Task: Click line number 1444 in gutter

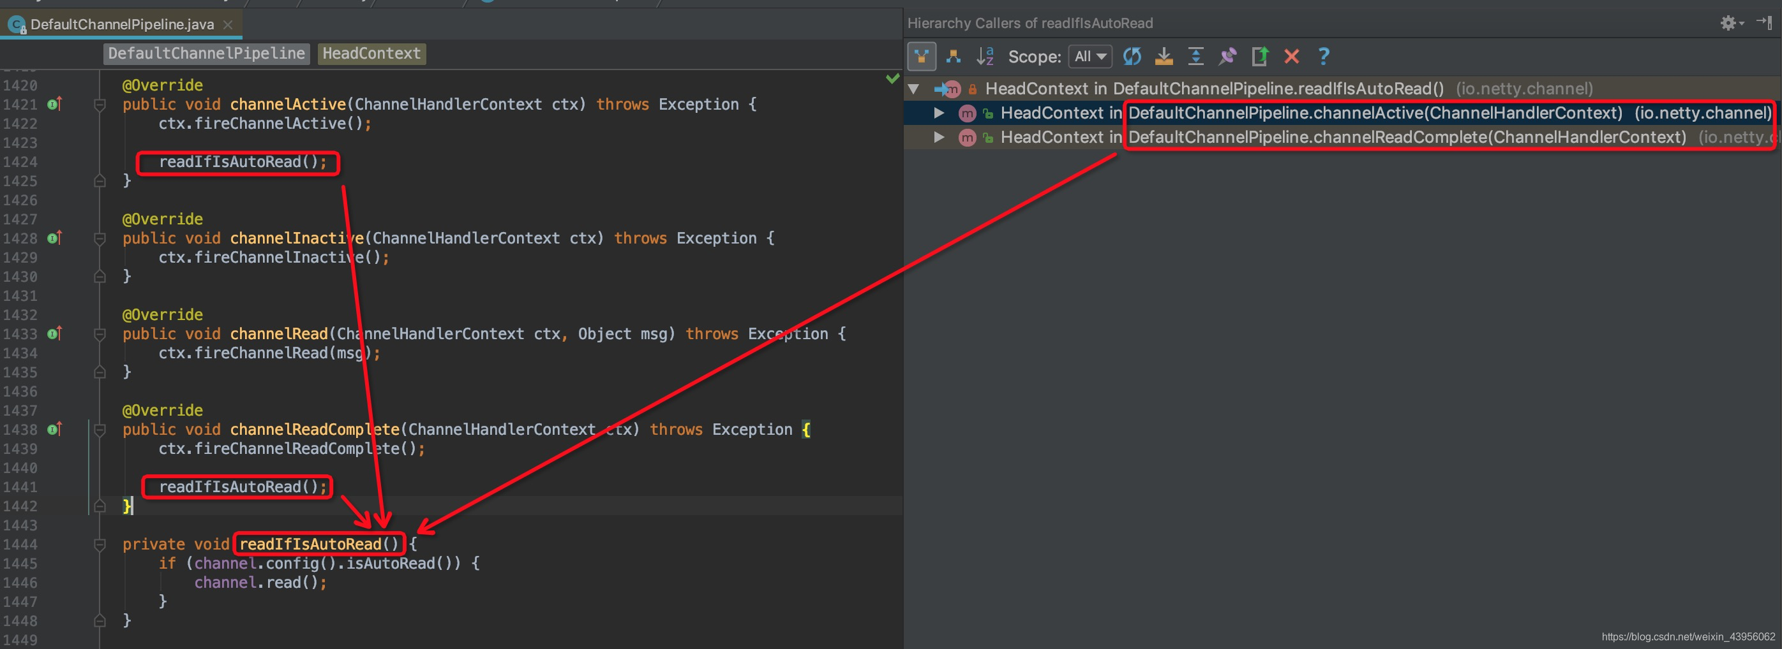Action: coord(20,544)
